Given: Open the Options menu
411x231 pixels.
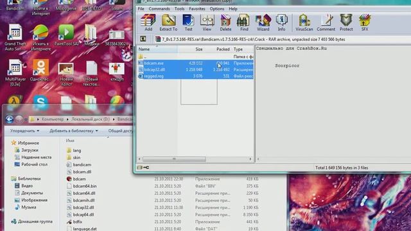Looking at the screenshot, I should [x=217, y=8].
